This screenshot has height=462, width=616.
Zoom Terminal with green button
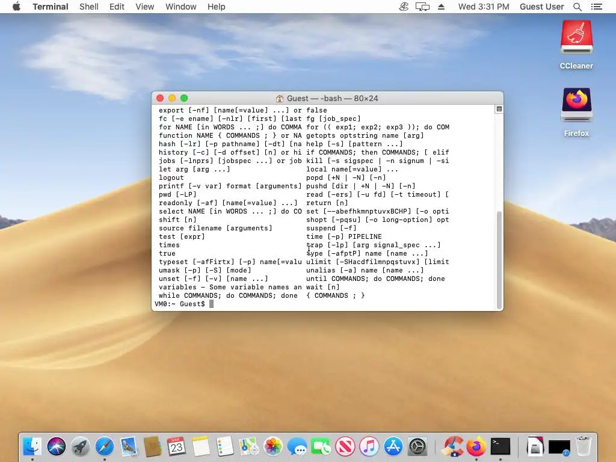[x=184, y=98]
